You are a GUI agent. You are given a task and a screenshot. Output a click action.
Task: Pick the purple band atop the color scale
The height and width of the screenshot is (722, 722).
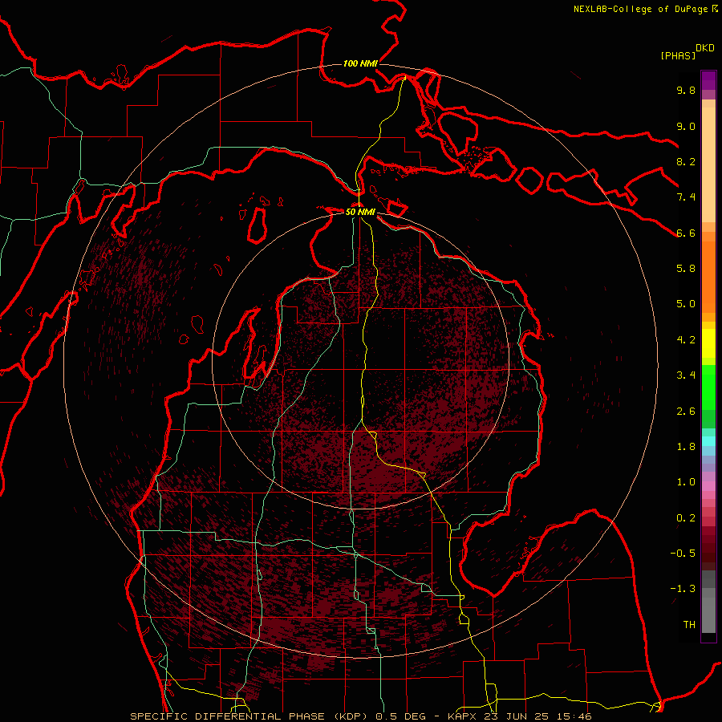click(x=708, y=80)
